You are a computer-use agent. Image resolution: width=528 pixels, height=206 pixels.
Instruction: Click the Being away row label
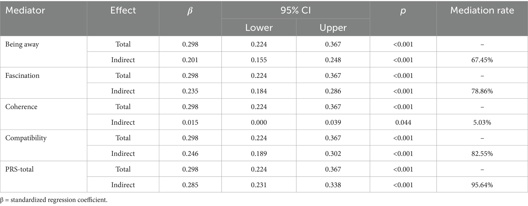tap(22, 44)
